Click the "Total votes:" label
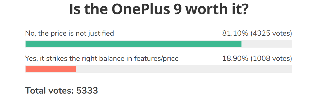This screenshot has width=316, height=97. click(x=50, y=91)
